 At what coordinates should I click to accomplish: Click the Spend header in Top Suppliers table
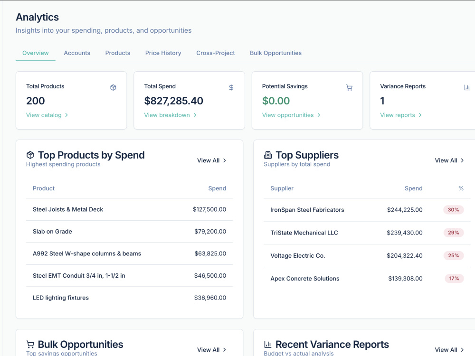point(414,188)
